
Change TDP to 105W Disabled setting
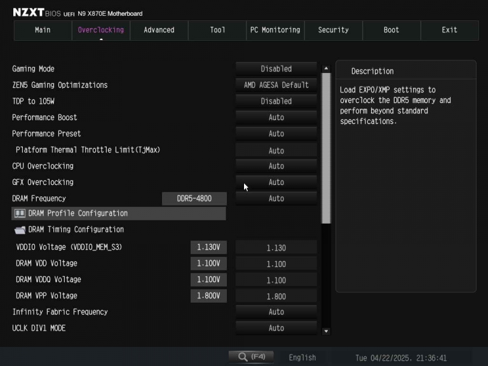click(x=276, y=101)
